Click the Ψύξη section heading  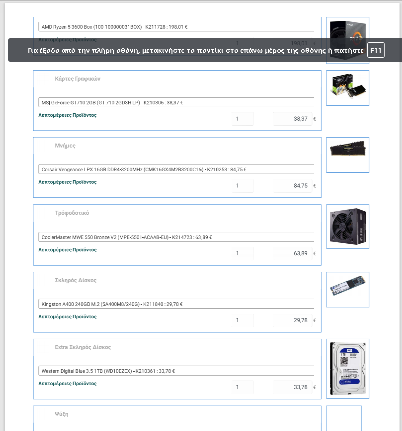pyautogui.click(x=62, y=414)
